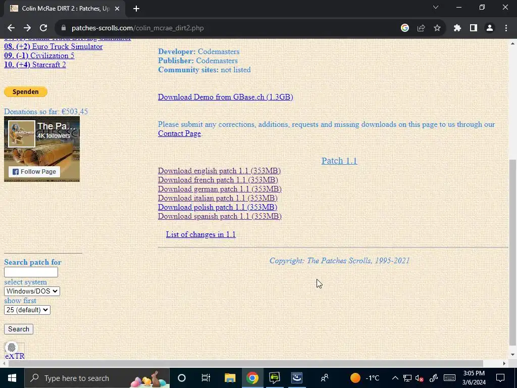Open a new browser tab
Screen dimensions: 517x388
[136, 9]
